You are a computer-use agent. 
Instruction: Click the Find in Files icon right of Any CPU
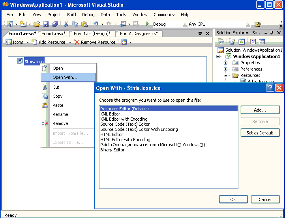click(257, 24)
